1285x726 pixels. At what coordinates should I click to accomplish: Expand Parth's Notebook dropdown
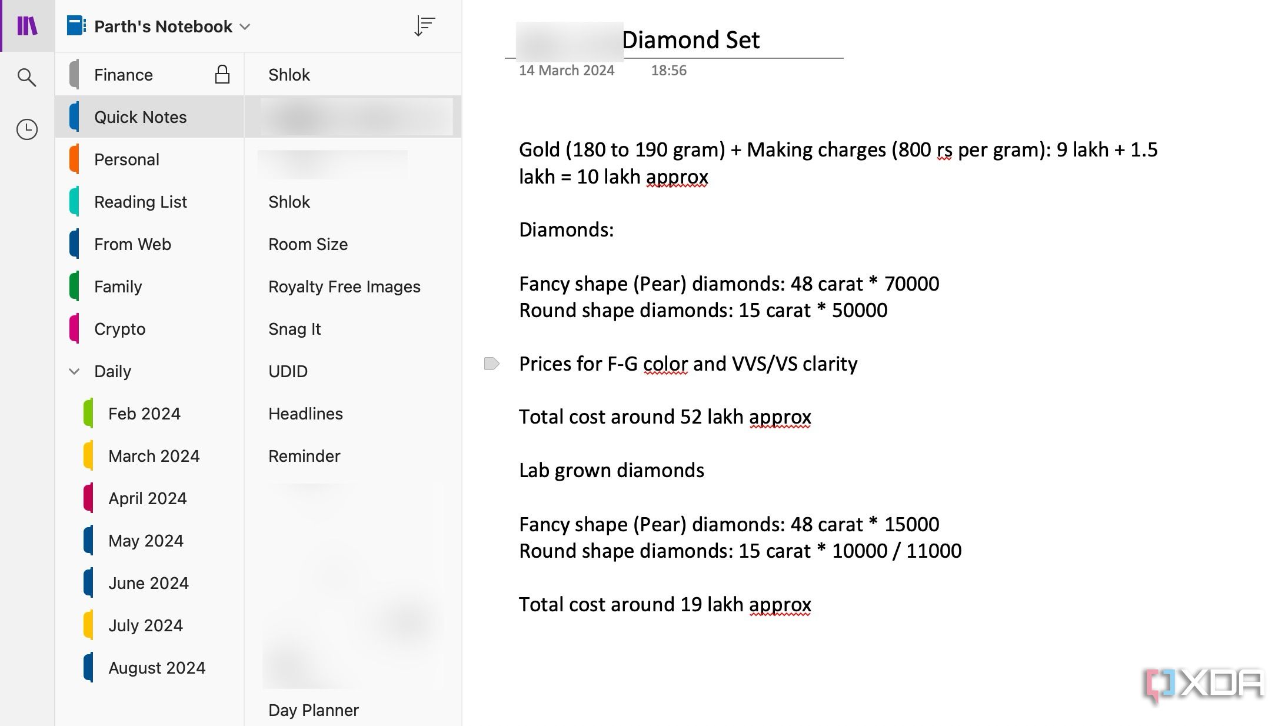(x=245, y=27)
